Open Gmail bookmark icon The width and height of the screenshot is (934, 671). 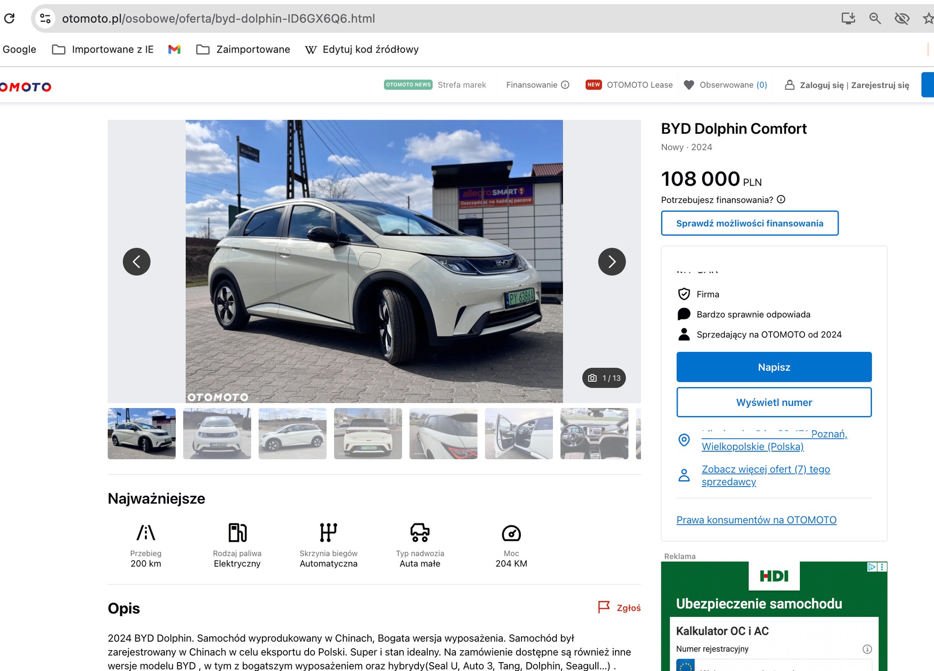pos(174,49)
